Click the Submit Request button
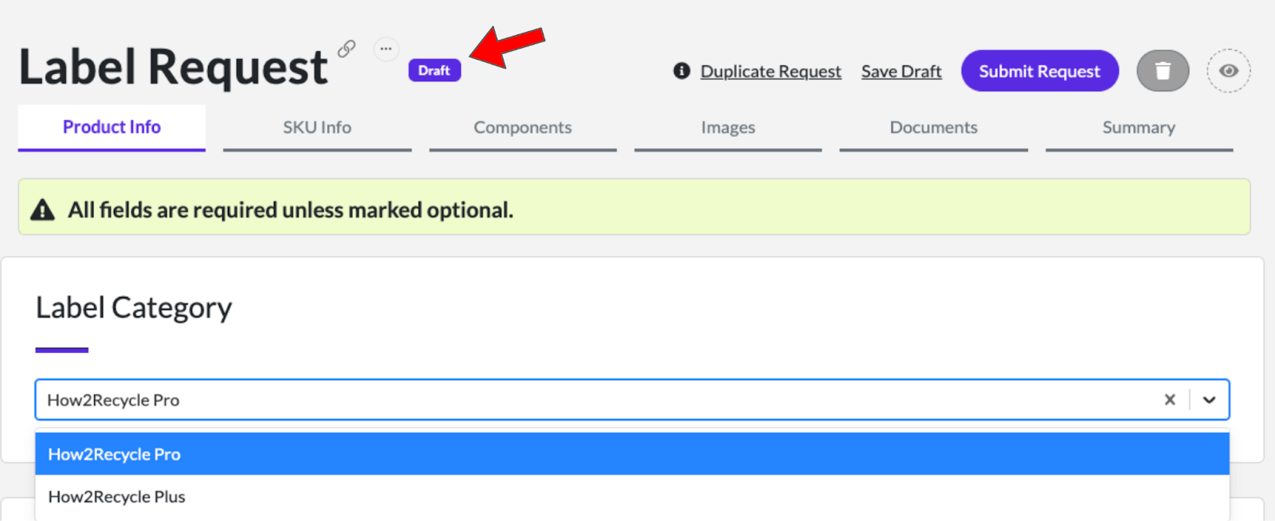The width and height of the screenshot is (1275, 521). click(x=1039, y=71)
